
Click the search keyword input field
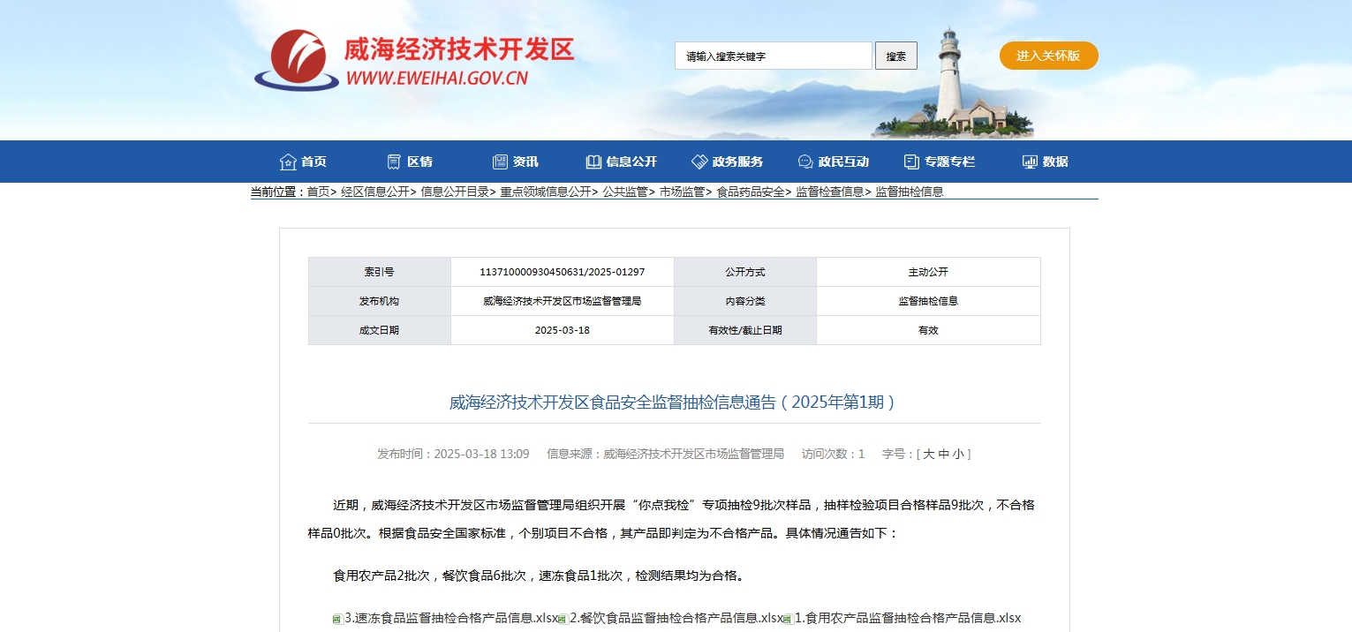click(x=773, y=56)
